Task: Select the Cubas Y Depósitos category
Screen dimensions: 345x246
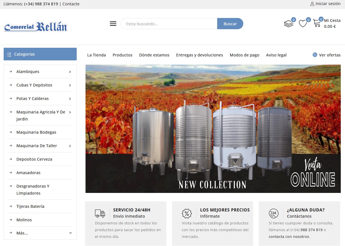Action: tap(34, 85)
